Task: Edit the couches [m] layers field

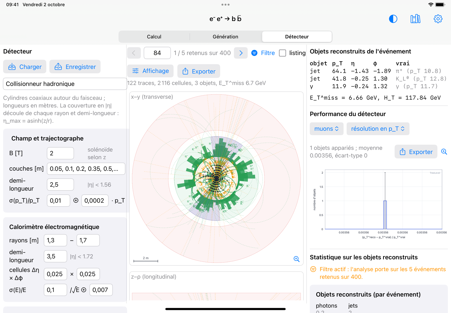Action: tap(86, 169)
